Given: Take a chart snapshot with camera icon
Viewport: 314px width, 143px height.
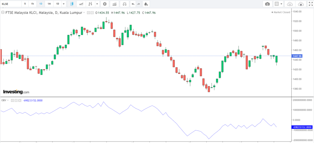Looking at the screenshot, I should tap(267, 4).
